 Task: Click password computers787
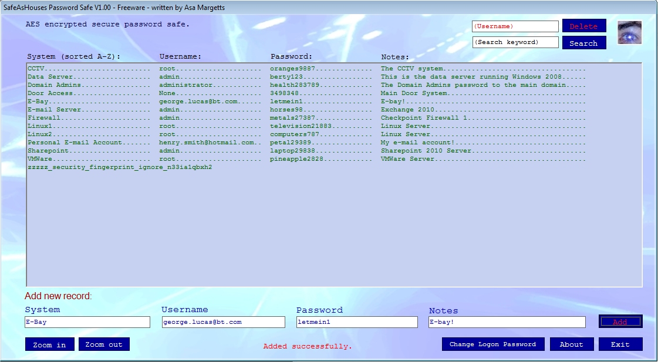tap(295, 134)
